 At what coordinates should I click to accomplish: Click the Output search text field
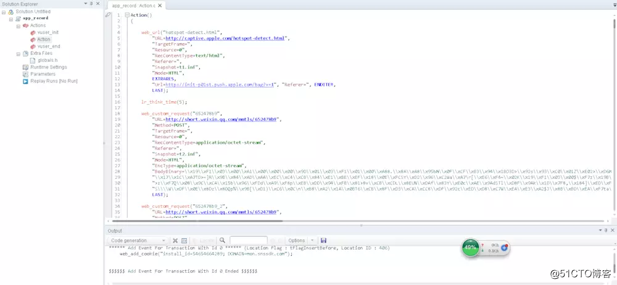(248, 241)
